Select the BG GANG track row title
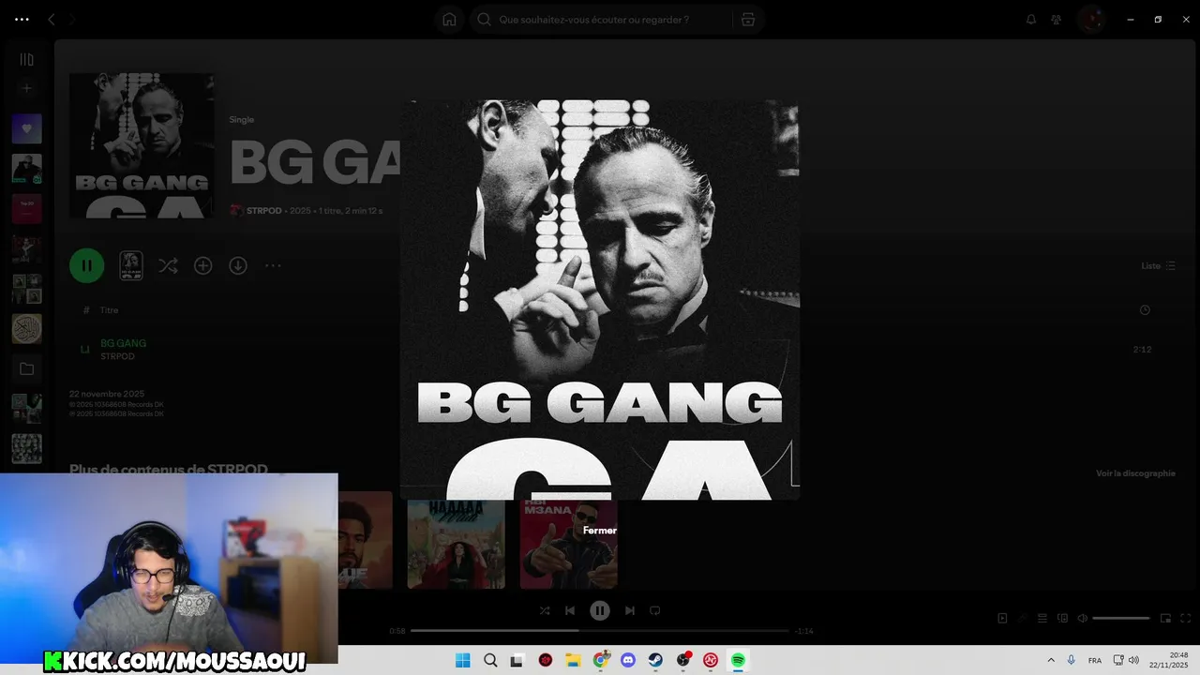The width and height of the screenshot is (1200, 675). coord(123,343)
